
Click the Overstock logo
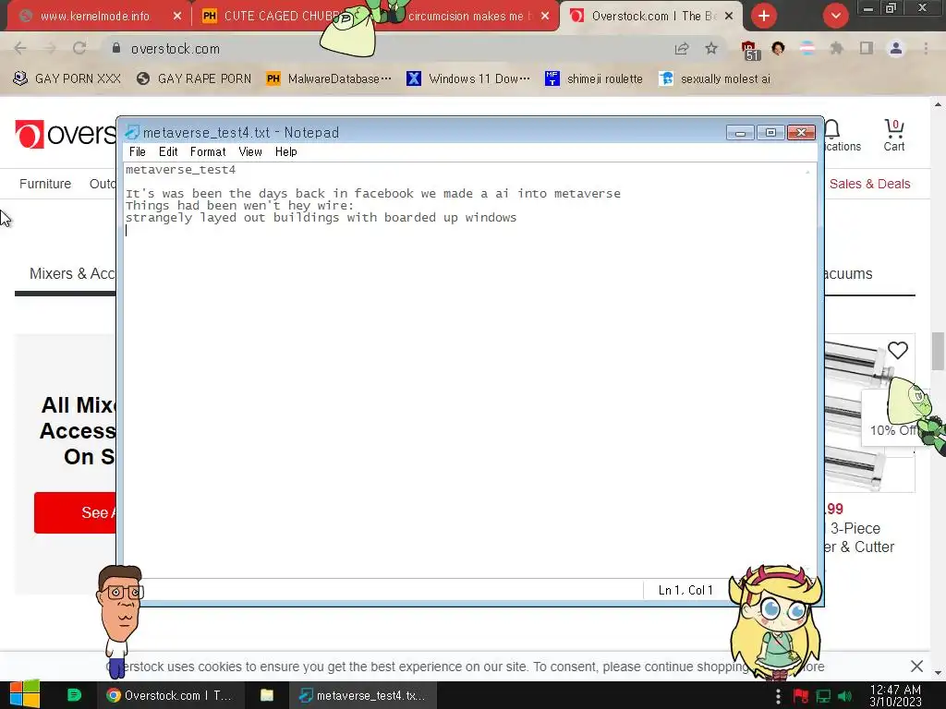coord(66,134)
